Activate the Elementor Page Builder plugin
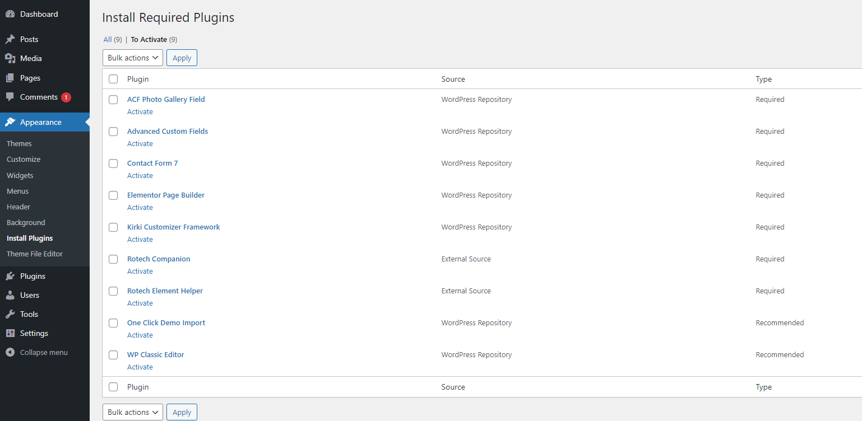The image size is (862, 421). (x=140, y=207)
